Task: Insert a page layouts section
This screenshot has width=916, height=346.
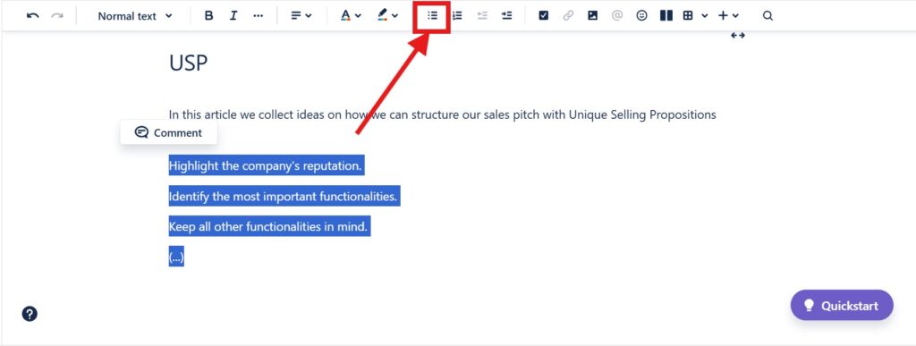Action: point(666,16)
